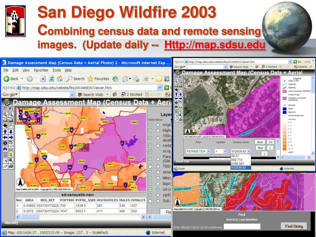The width and height of the screenshot is (316, 237).
Task: Click Internet Explorer Stop icon
Action: (x=43, y=79)
